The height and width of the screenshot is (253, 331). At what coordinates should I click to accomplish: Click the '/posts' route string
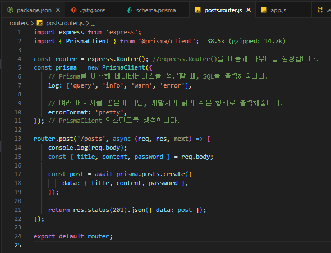click(91, 139)
